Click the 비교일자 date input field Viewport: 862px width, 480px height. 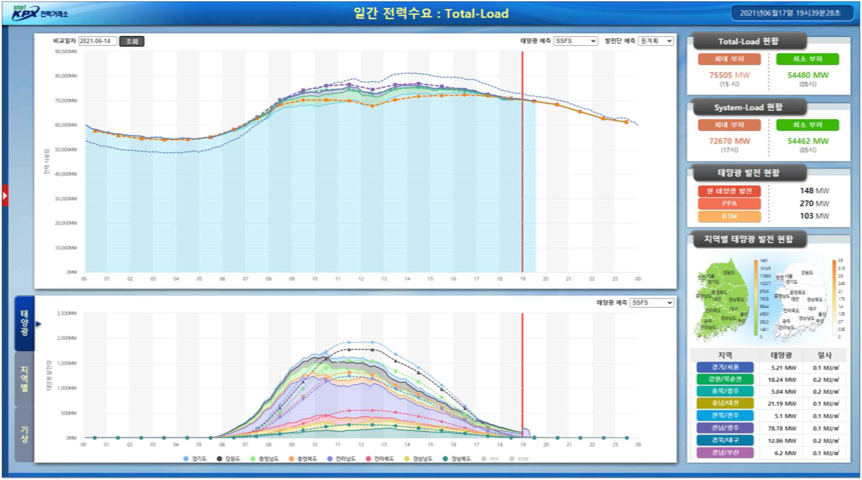click(97, 41)
